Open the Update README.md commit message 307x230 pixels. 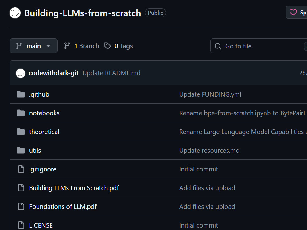click(x=111, y=73)
